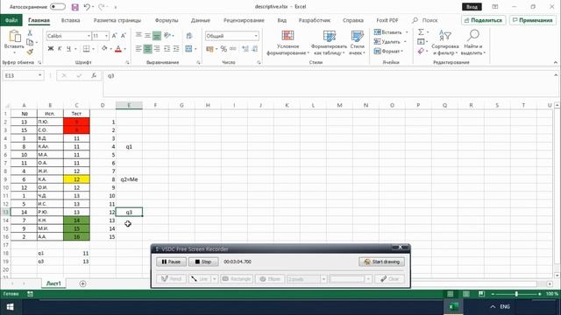561x315 pixels.
Task: Click the Save icon in title bar
Action: (75, 7)
